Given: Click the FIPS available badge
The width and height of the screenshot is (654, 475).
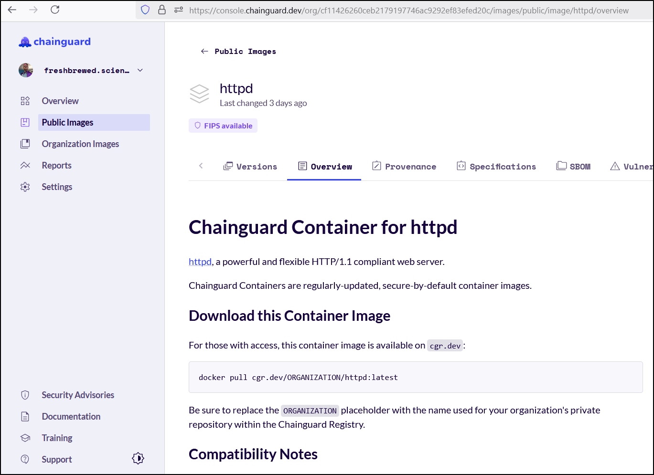Looking at the screenshot, I should [x=223, y=126].
